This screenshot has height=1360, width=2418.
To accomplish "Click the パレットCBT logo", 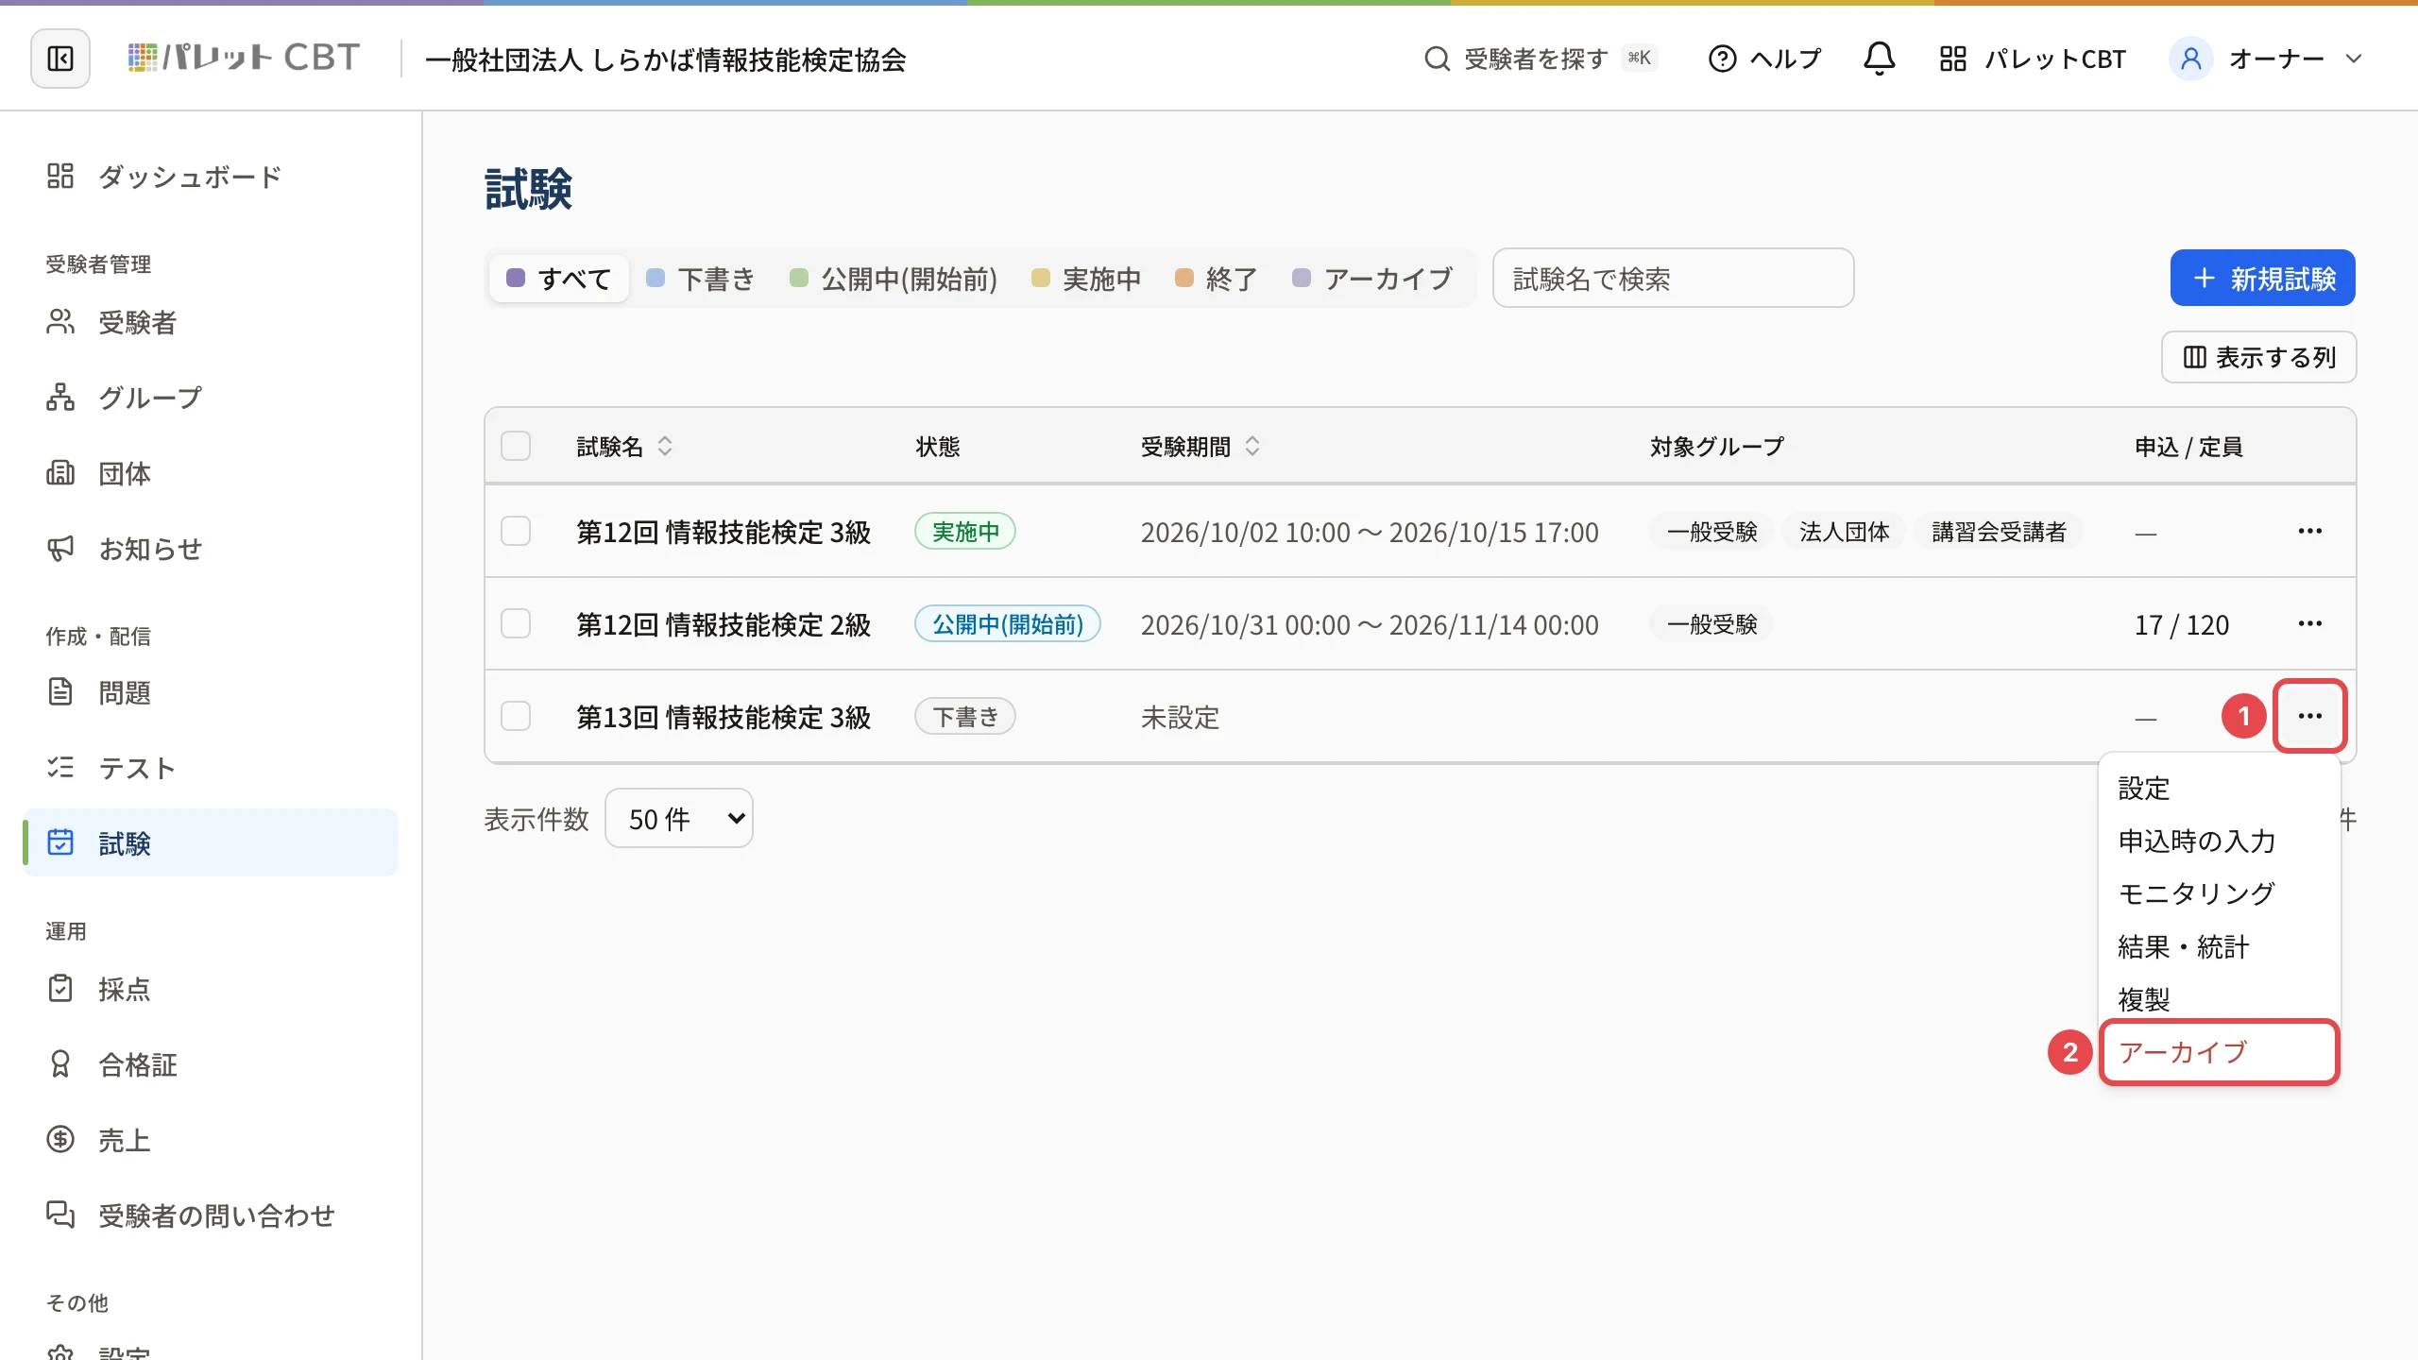I will (244, 59).
